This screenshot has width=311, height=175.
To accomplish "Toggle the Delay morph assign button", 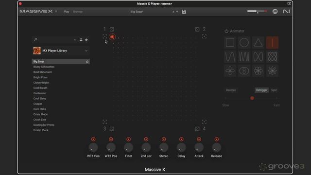I will tap(181, 140).
